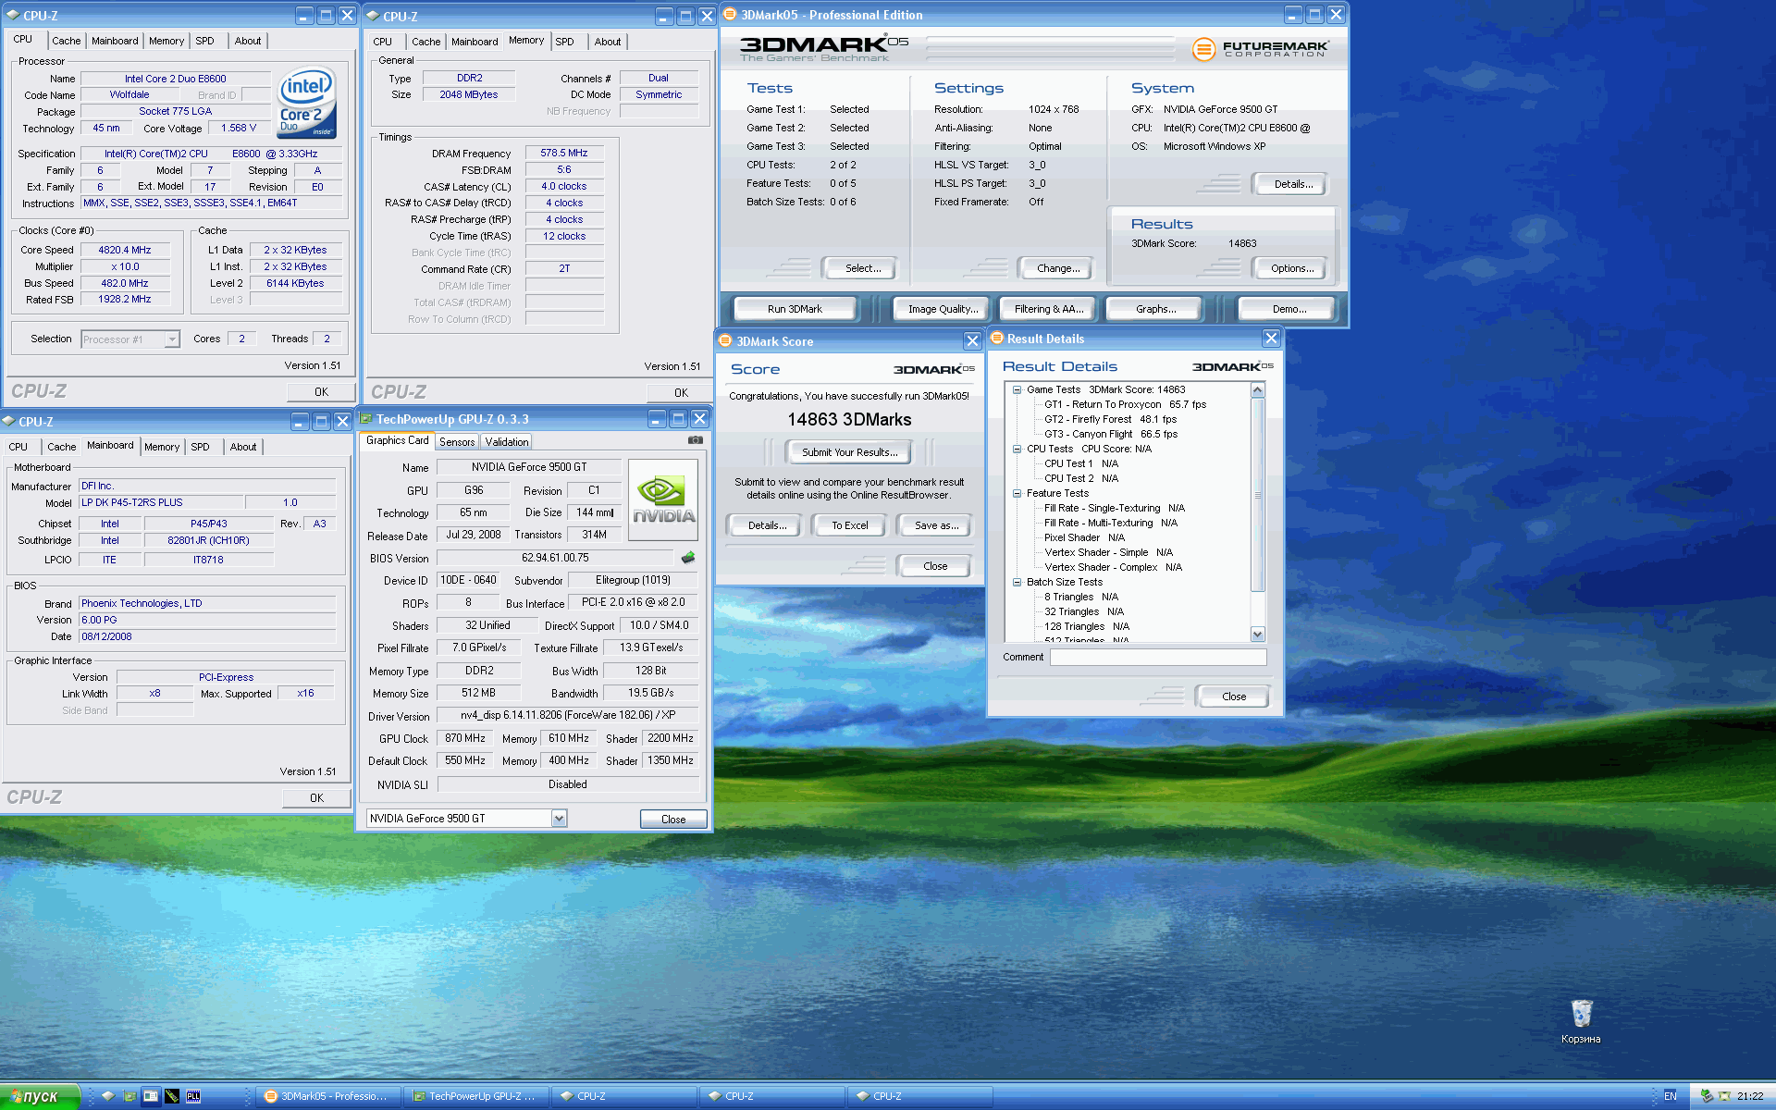
Task: Launch CPU-Z from the quick launch bar
Action: [x=108, y=1096]
